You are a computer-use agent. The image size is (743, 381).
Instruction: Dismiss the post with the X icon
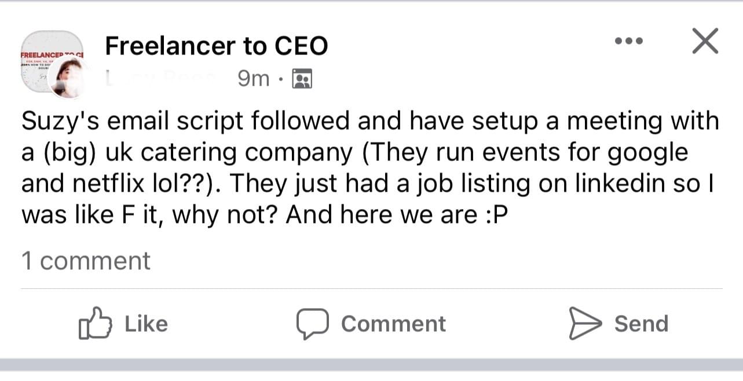pos(705,41)
